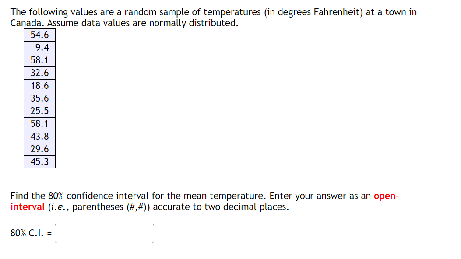Click the value 58.1 in the second row
The image size is (461, 259).
(x=39, y=61)
